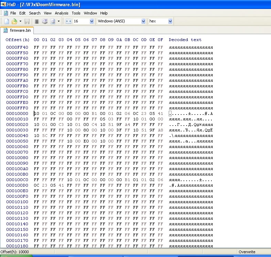Click the Open file folder icon
The width and height of the screenshot is (271, 257).
click(x=14, y=21)
